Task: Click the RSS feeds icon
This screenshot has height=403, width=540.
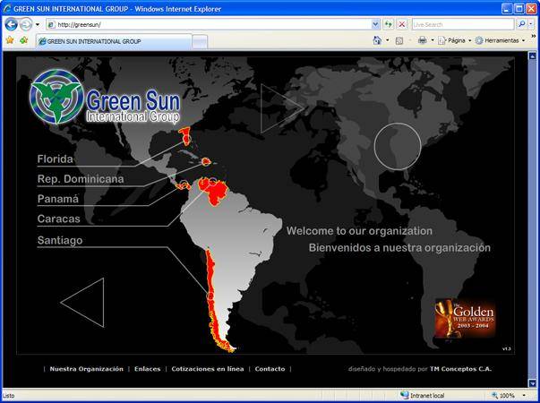Action: pos(399,40)
